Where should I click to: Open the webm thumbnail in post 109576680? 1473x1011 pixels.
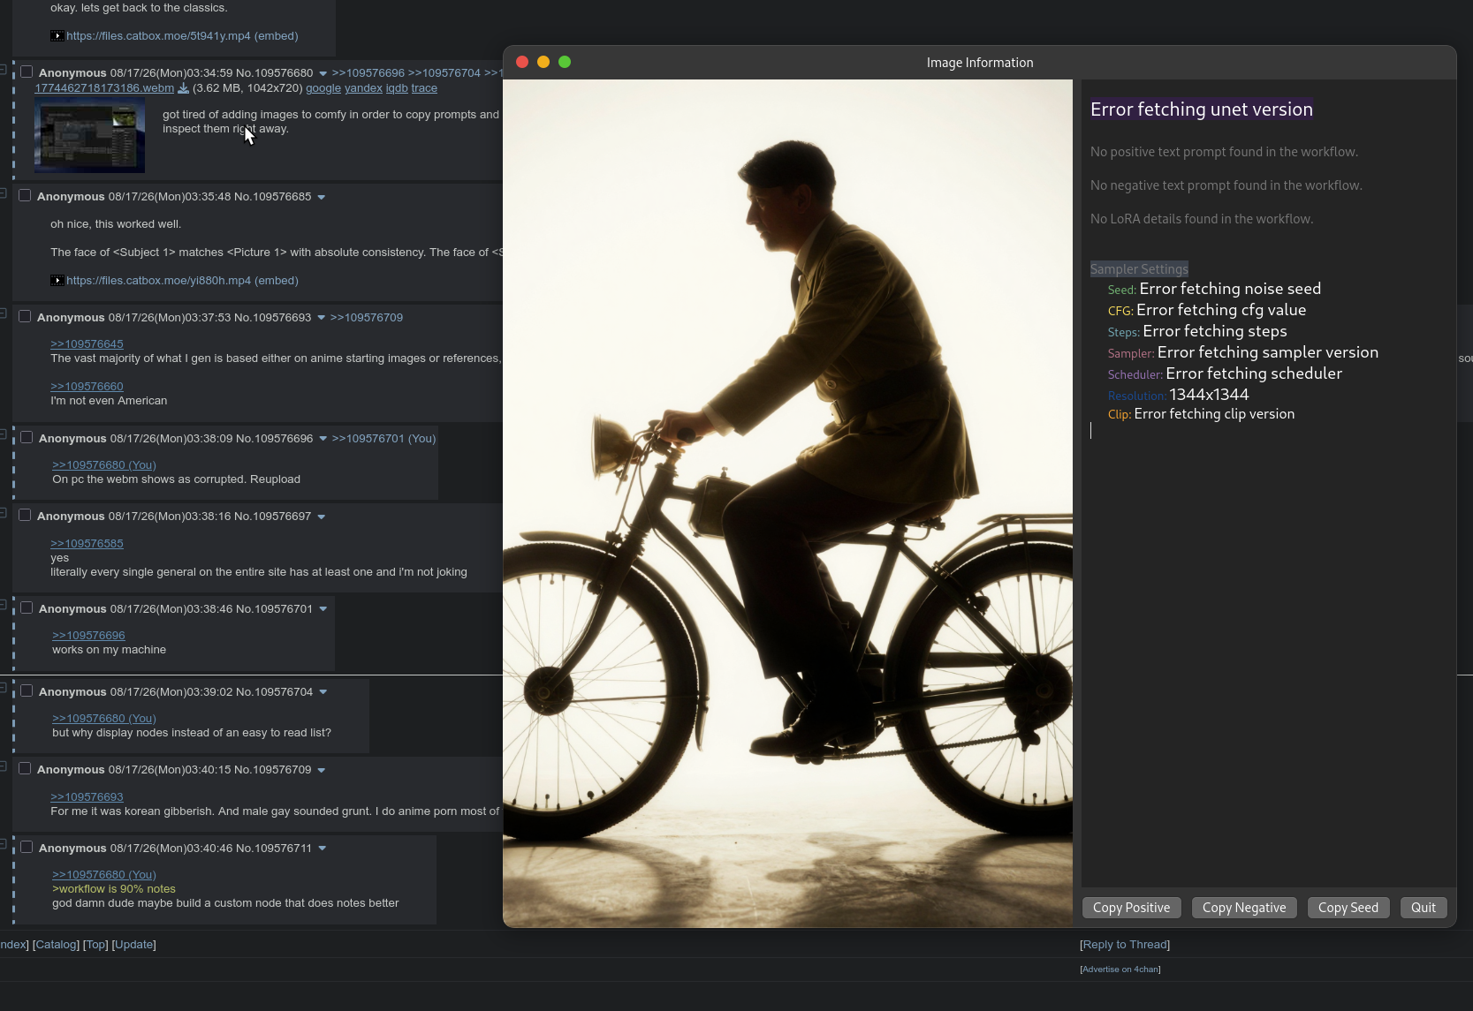pos(89,135)
